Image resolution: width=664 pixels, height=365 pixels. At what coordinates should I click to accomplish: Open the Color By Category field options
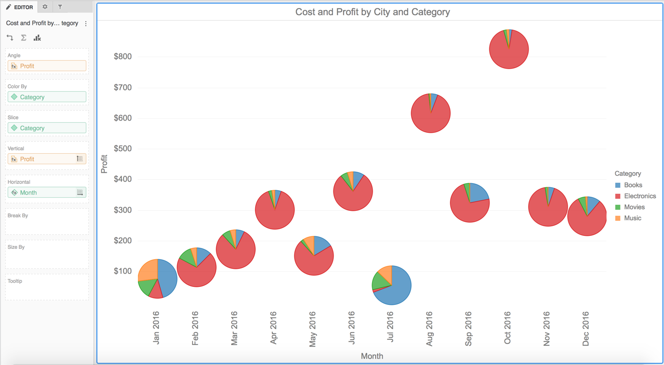[x=46, y=97]
